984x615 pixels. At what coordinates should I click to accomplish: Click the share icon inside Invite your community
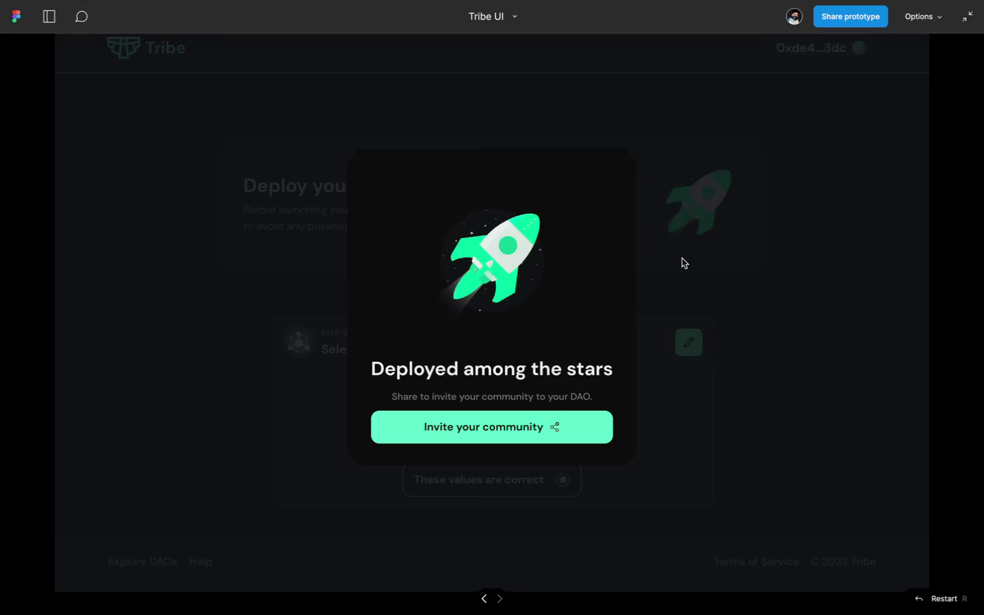pyautogui.click(x=554, y=426)
